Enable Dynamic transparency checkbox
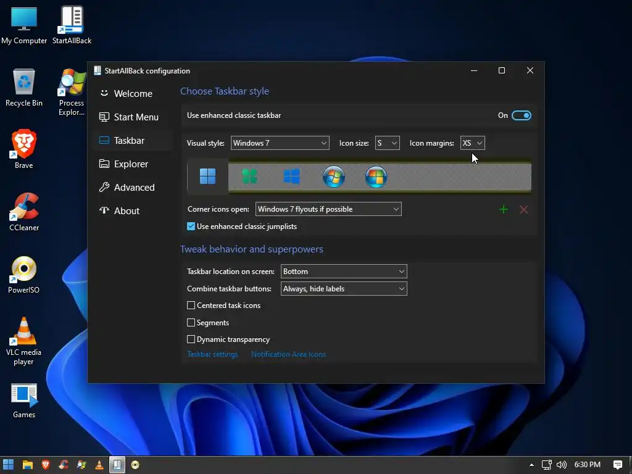The width and height of the screenshot is (632, 474). tap(191, 339)
